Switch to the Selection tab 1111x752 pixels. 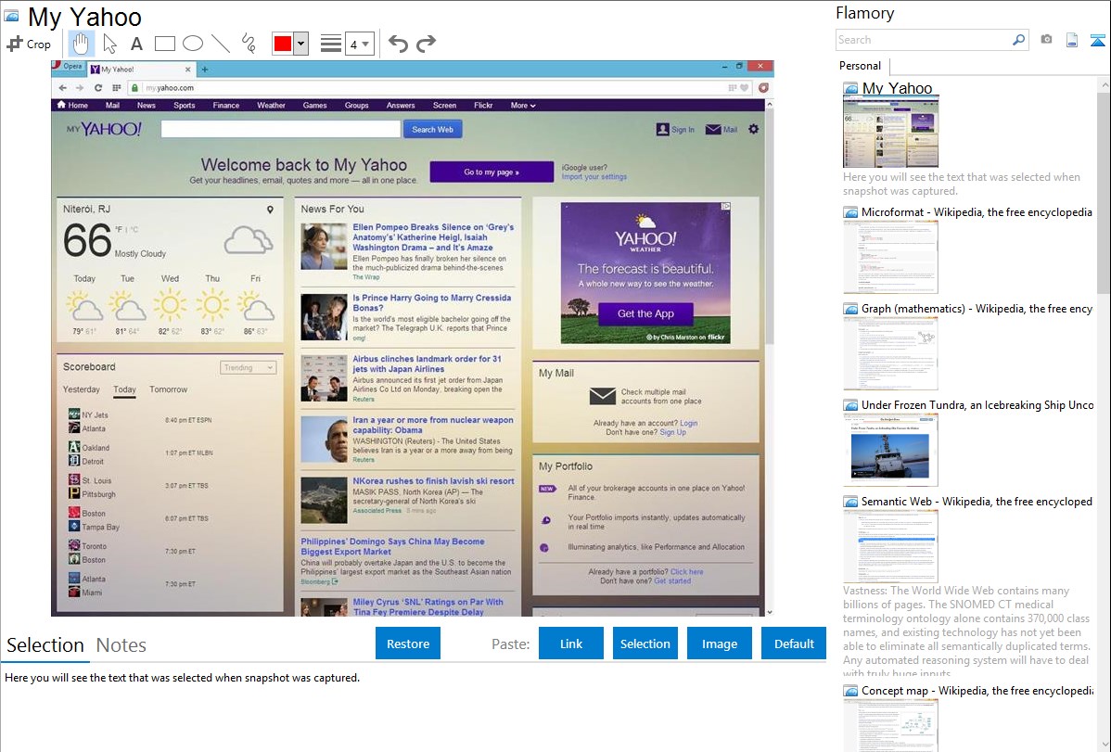click(45, 645)
